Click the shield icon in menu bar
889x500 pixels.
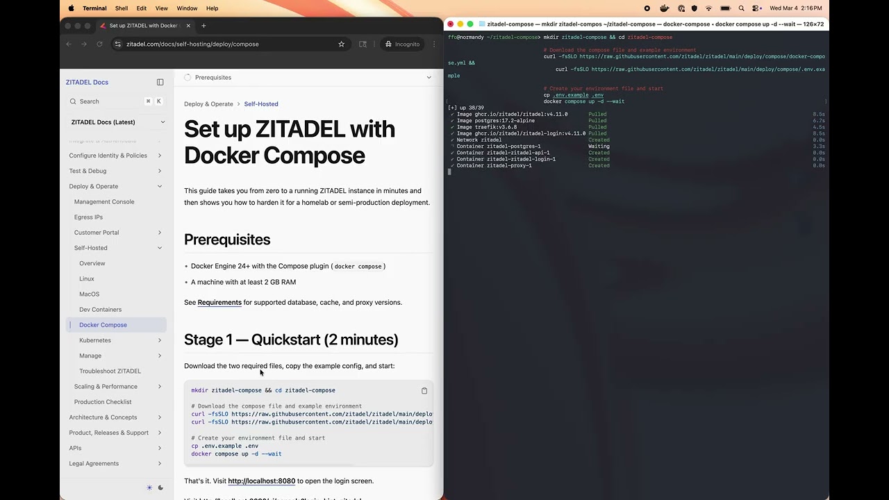(x=694, y=8)
